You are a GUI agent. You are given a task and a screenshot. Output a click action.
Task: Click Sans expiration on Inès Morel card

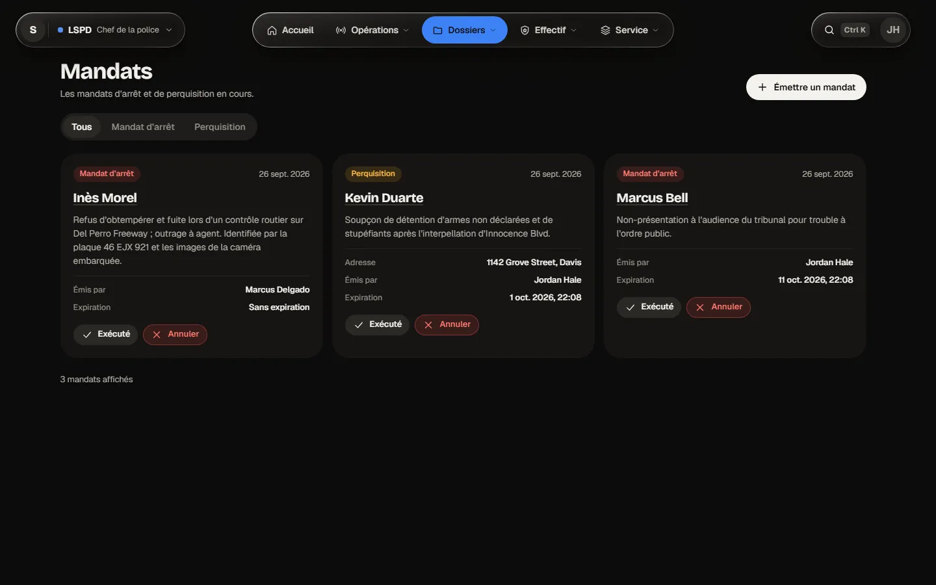279,307
